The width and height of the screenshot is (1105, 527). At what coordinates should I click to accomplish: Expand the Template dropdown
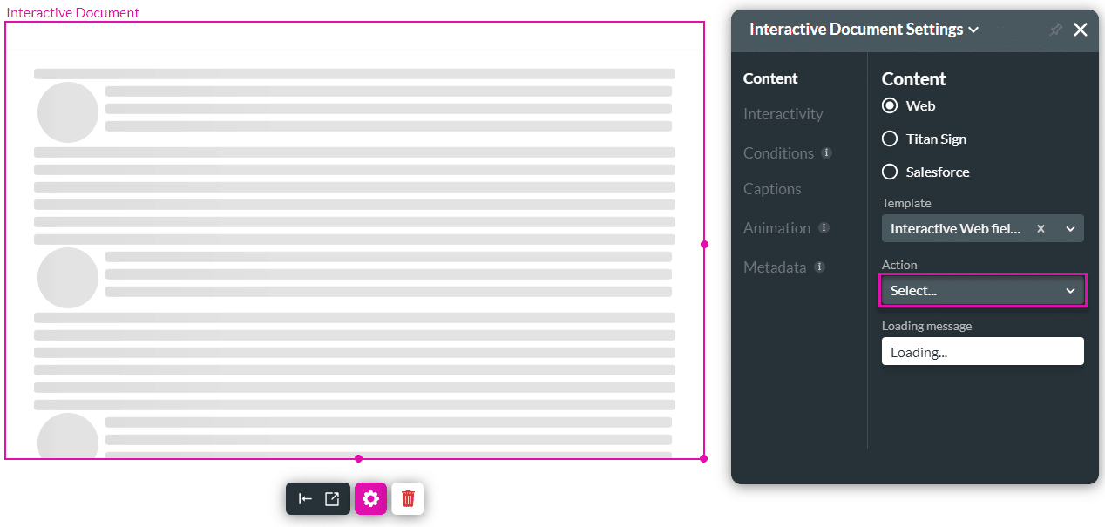(1070, 228)
